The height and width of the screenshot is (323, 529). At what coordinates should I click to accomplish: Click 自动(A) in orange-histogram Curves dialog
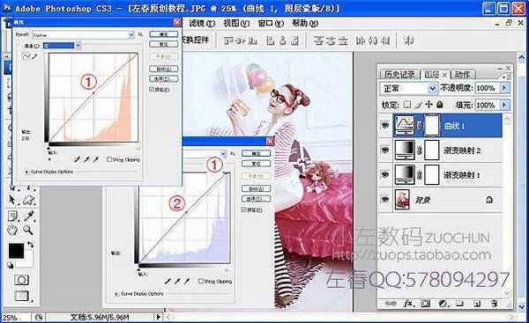[164, 69]
